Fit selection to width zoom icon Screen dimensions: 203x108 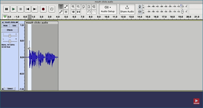pyautogui.click(x=84, y=7)
